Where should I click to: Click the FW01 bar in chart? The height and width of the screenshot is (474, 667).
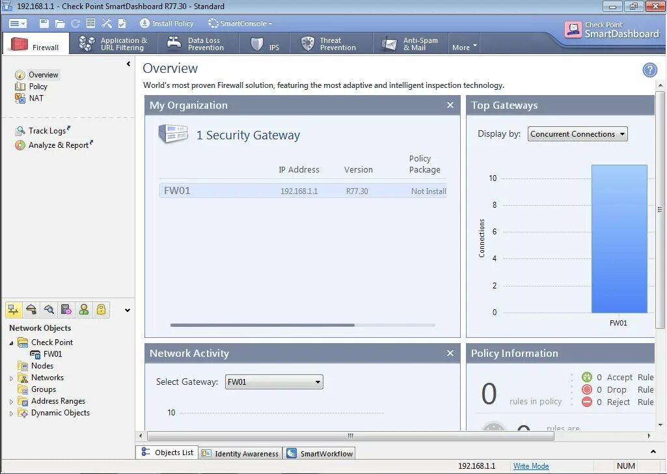(x=619, y=239)
